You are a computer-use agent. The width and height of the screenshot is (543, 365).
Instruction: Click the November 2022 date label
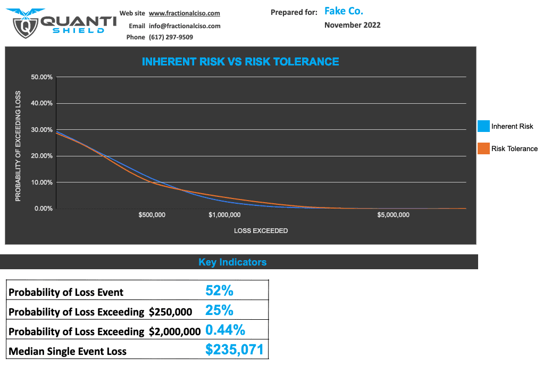click(x=352, y=24)
